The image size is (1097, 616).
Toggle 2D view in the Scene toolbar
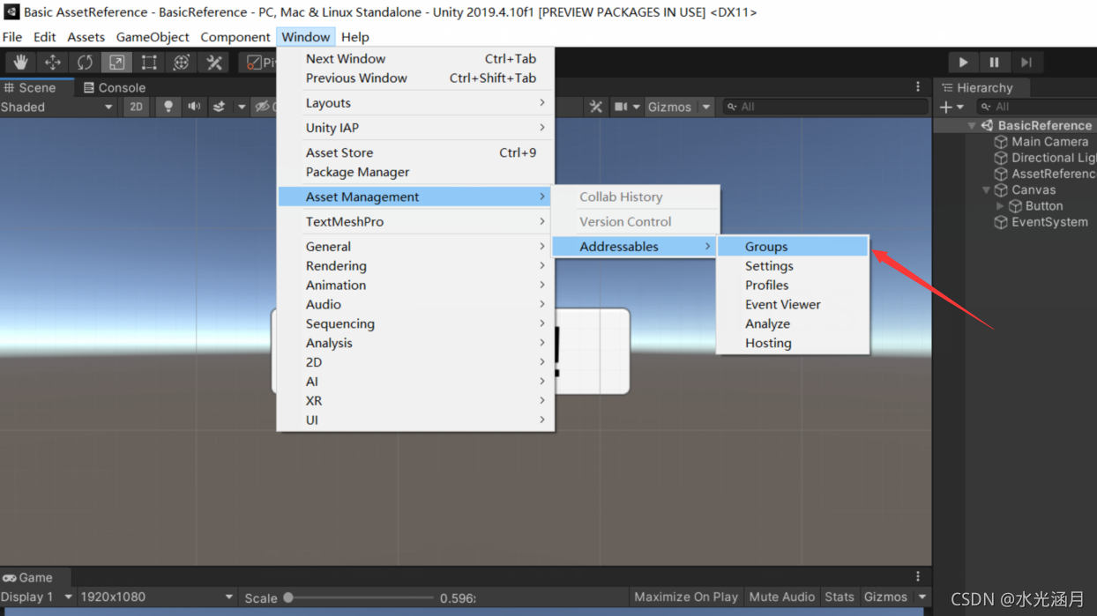pos(136,107)
